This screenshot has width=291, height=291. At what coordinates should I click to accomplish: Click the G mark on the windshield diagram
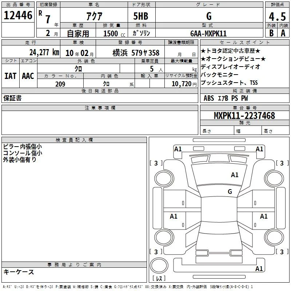(x=230, y=192)
